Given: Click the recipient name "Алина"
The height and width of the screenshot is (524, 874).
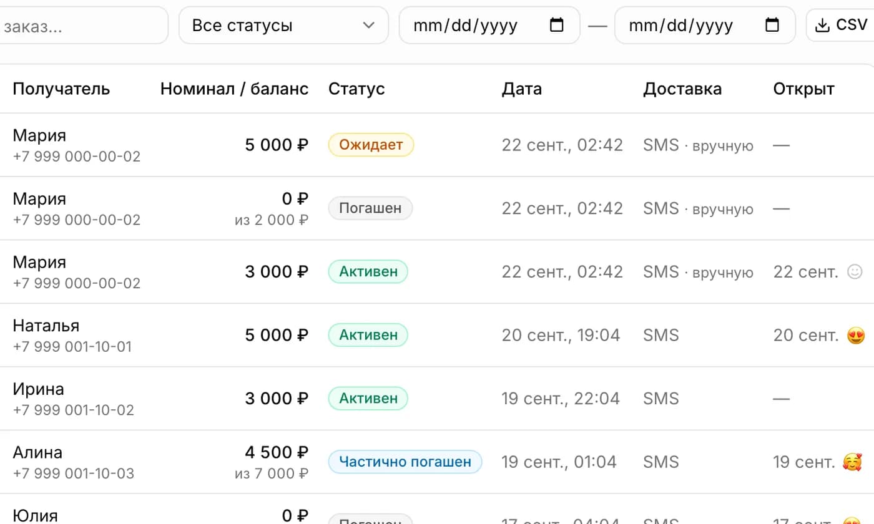Looking at the screenshot, I should pos(37,452).
